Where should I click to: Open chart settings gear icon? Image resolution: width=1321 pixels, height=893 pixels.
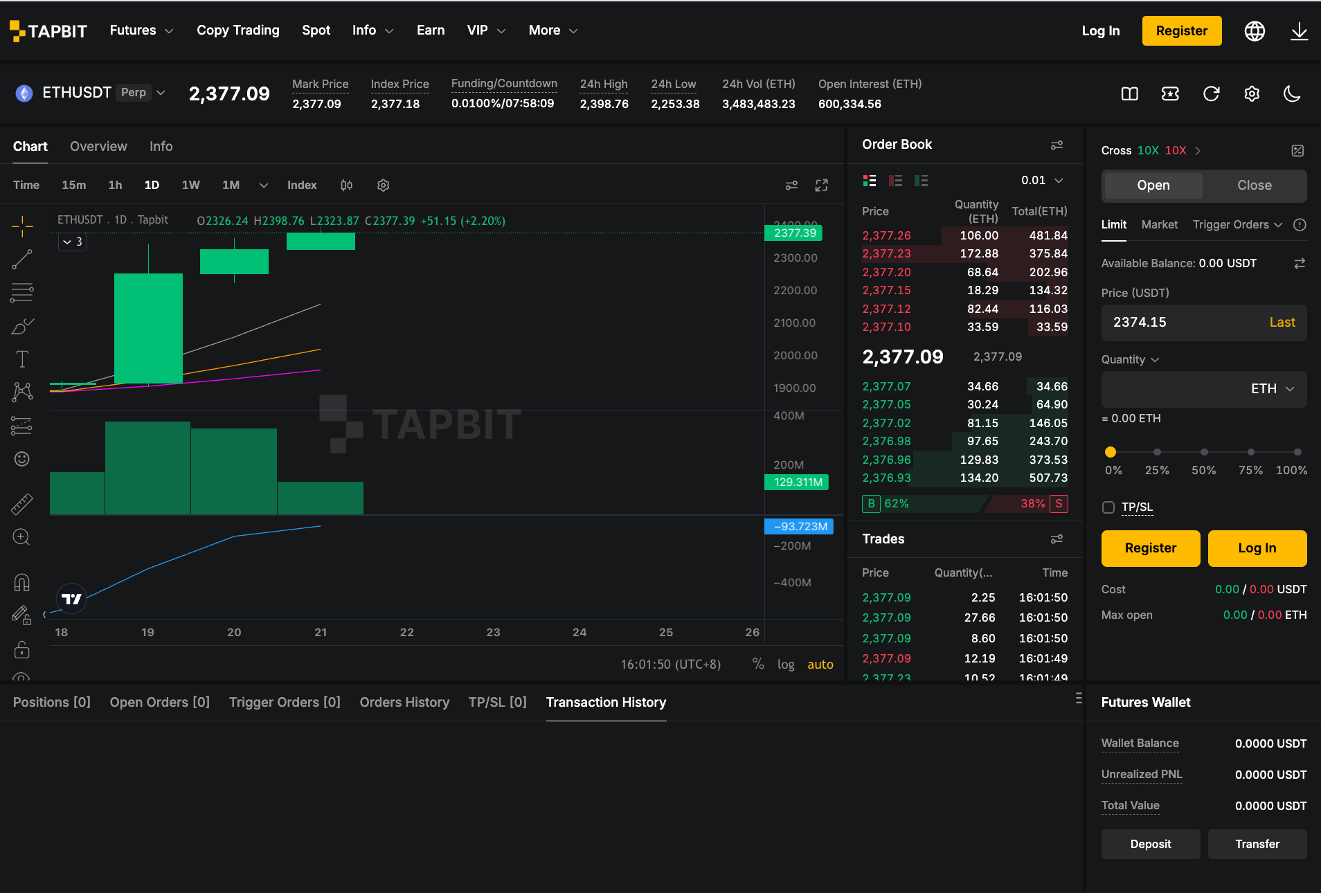tap(384, 185)
